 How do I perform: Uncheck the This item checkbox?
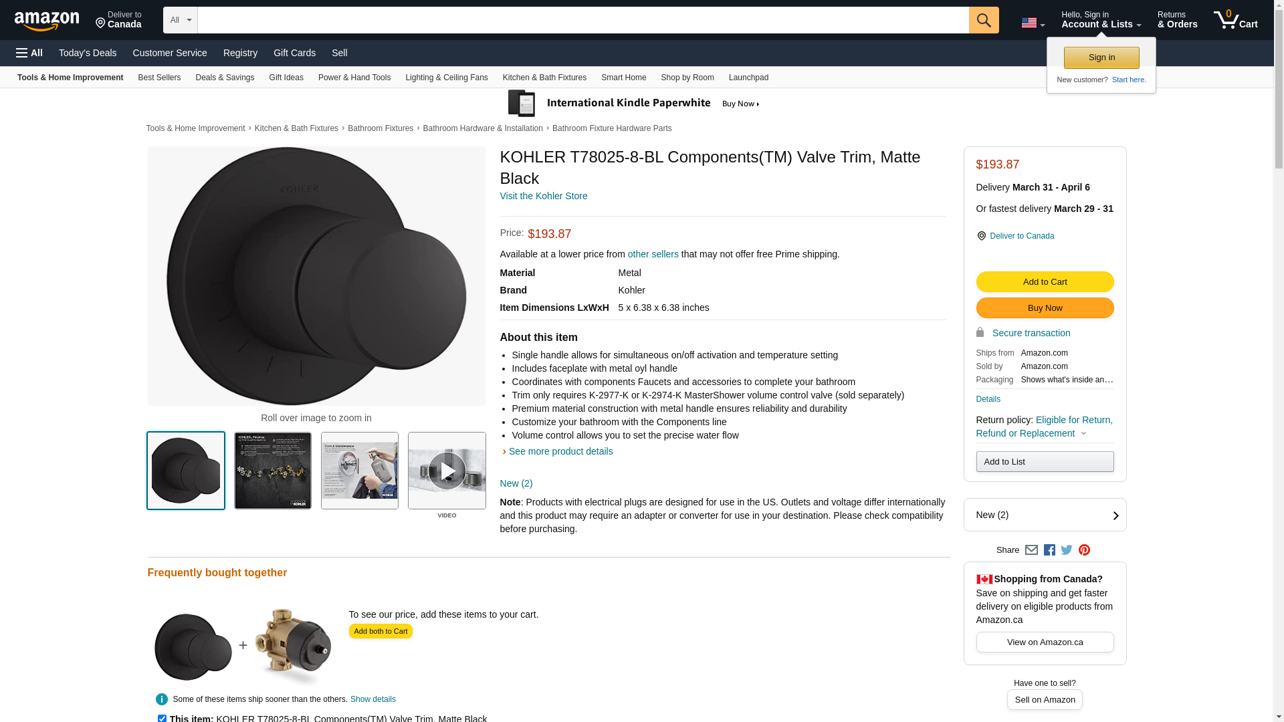pos(162,719)
